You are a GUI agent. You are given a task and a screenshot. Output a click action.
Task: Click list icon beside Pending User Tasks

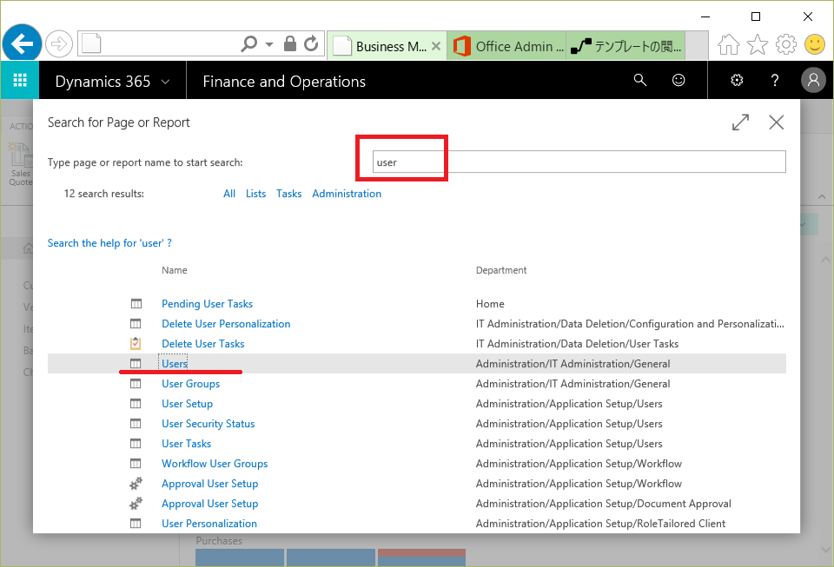pos(136,303)
